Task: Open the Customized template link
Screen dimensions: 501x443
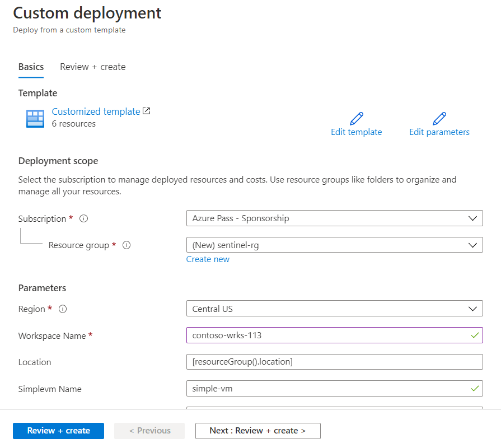Action: (x=96, y=111)
